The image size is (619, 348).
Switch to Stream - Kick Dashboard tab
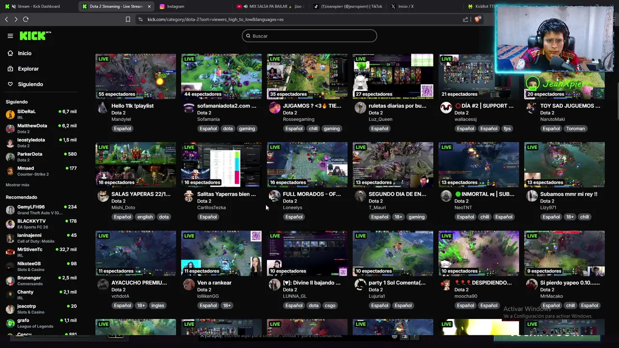click(39, 6)
